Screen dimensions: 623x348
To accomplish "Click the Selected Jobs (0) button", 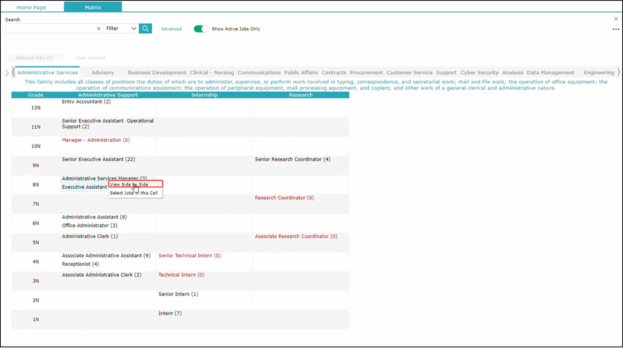I will pyautogui.click(x=34, y=58).
